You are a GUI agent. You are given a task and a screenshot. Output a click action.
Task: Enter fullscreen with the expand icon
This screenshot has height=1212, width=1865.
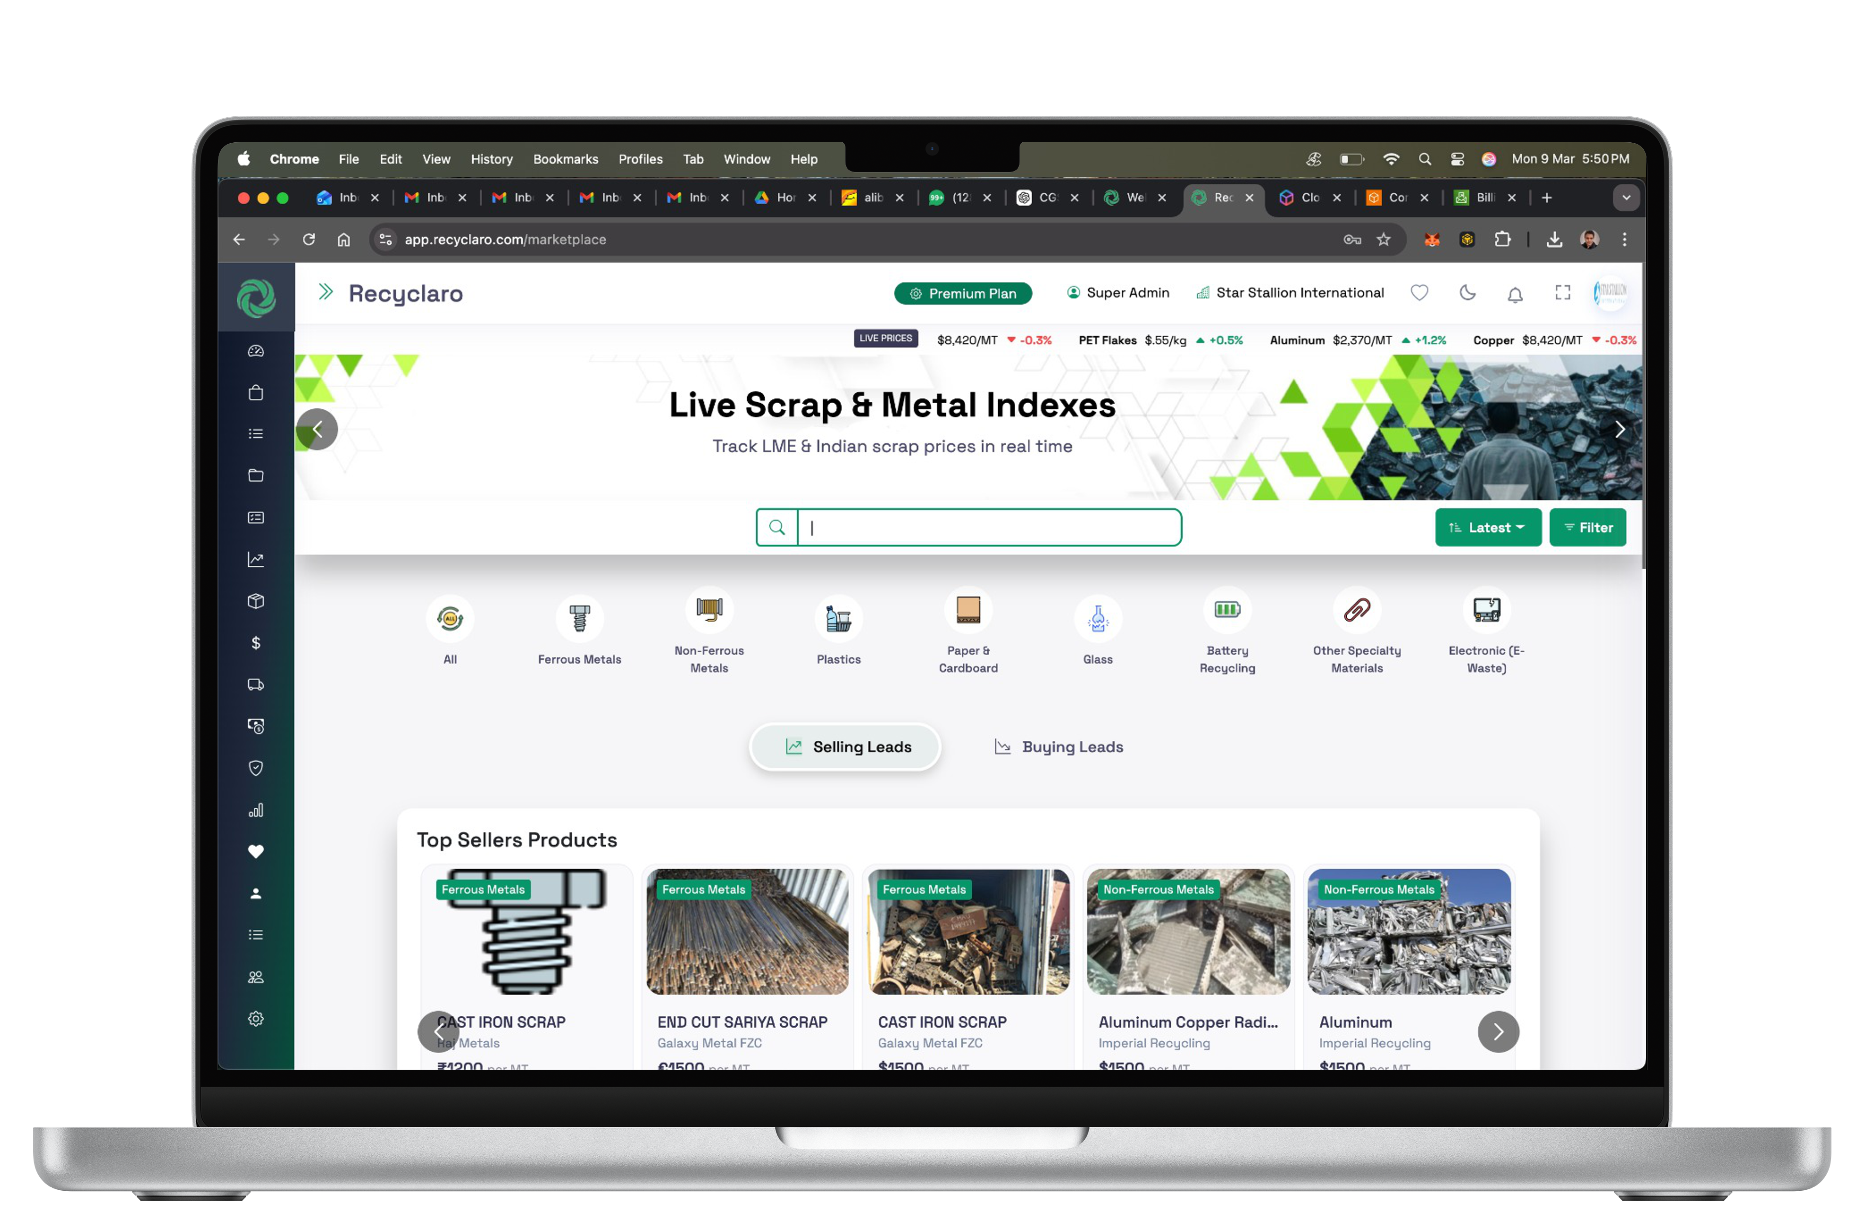pyautogui.click(x=1562, y=293)
